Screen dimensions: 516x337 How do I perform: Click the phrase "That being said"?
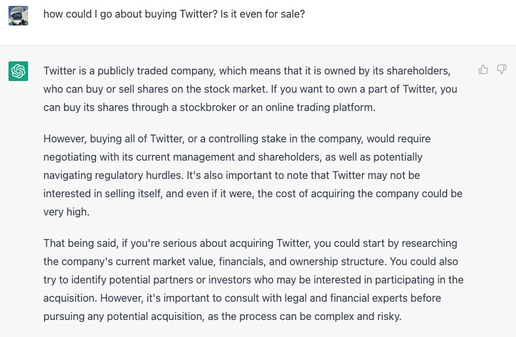[79, 243]
